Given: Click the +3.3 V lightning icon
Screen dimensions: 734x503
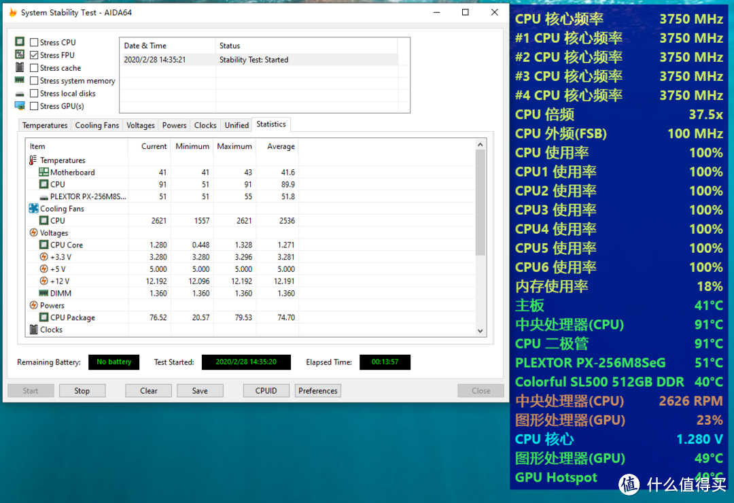Looking at the screenshot, I should pyautogui.click(x=43, y=257).
